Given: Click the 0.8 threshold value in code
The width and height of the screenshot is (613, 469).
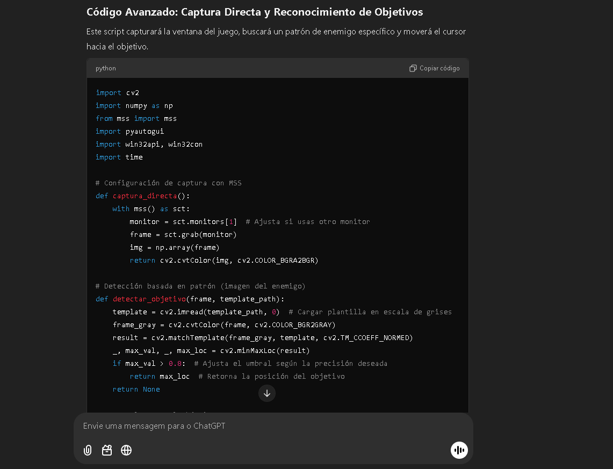Looking at the screenshot, I should point(175,364).
